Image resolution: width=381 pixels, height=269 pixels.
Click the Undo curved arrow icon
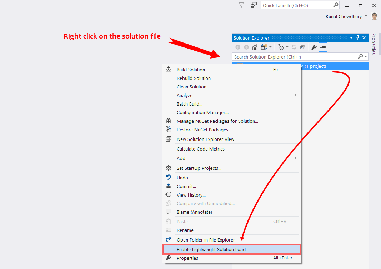[169, 177]
